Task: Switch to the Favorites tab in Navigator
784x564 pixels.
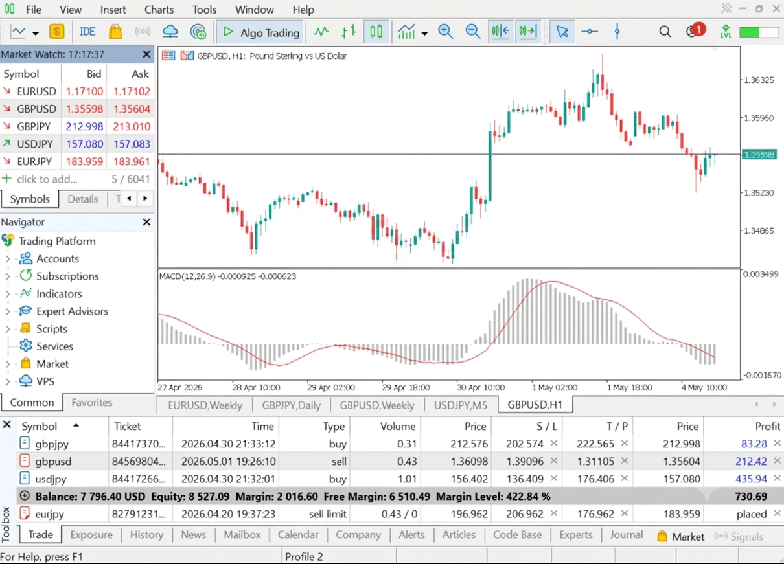Action: click(x=91, y=403)
